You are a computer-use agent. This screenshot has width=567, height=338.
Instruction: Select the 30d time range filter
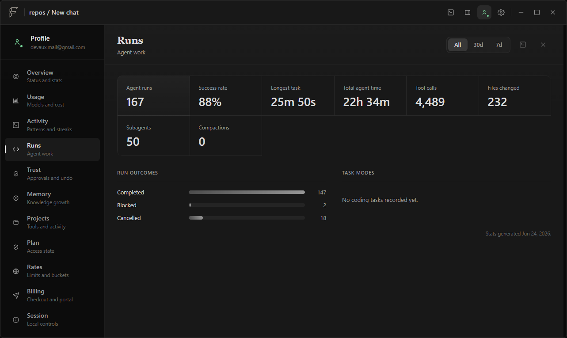click(478, 45)
